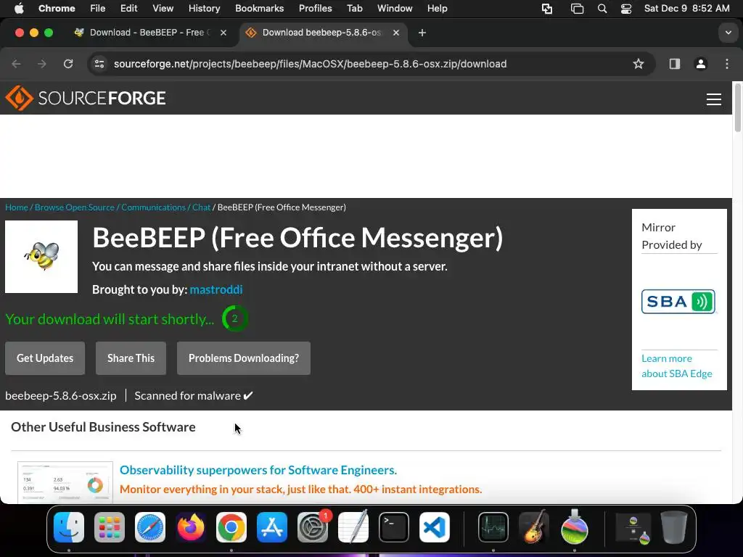Click the beebeep-5.8.6-osx.zip filename text
743x557 pixels.
61,396
